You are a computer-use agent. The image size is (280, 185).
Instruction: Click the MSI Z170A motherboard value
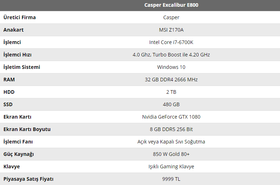[x=171, y=30]
